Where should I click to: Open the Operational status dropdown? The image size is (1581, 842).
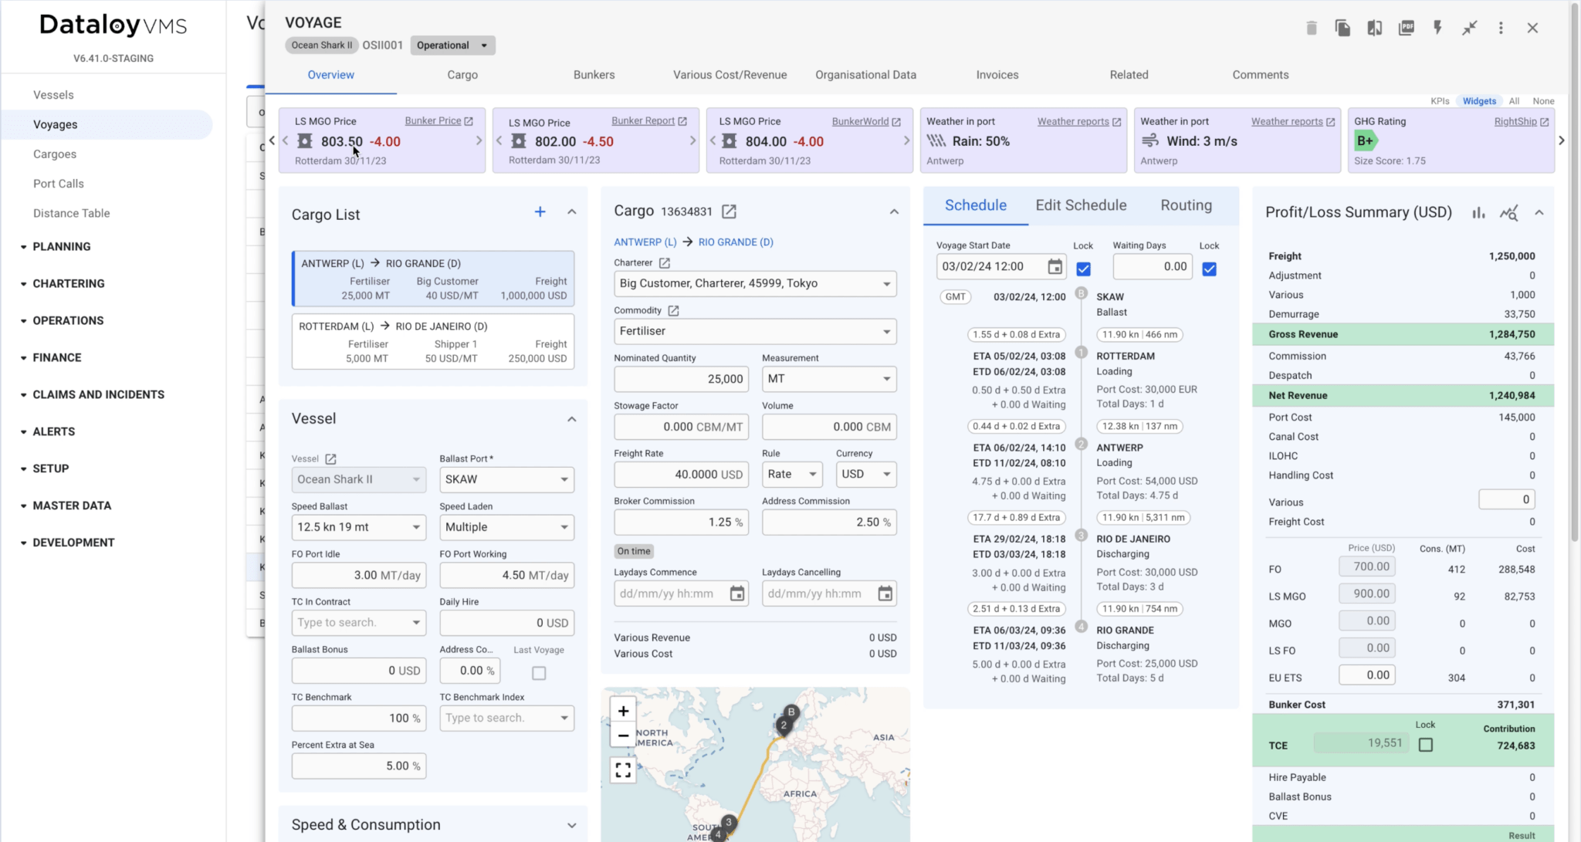(x=452, y=45)
